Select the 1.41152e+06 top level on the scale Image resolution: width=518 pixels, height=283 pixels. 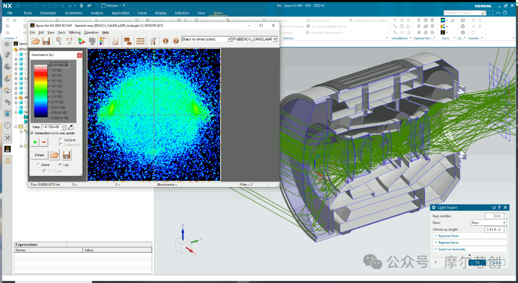coord(60,65)
